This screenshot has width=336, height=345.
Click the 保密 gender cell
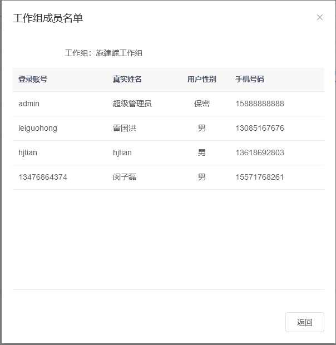[201, 103]
